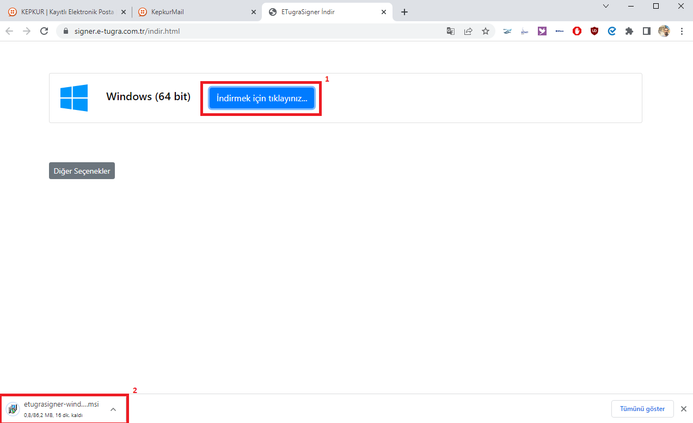
Task: Bookmark this page with the star
Action: (x=486, y=31)
